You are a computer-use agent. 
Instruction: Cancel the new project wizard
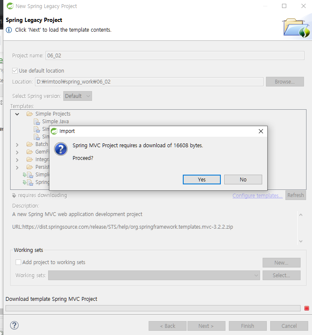tap(289, 326)
